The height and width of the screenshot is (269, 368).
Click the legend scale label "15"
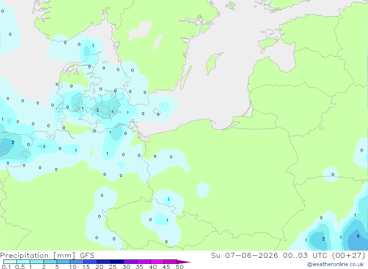(x=86, y=267)
